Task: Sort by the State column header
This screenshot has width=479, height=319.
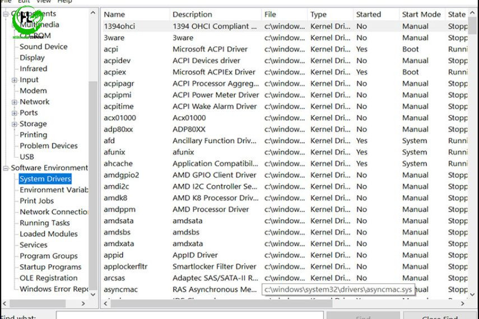Action: (x=457, y=15)
